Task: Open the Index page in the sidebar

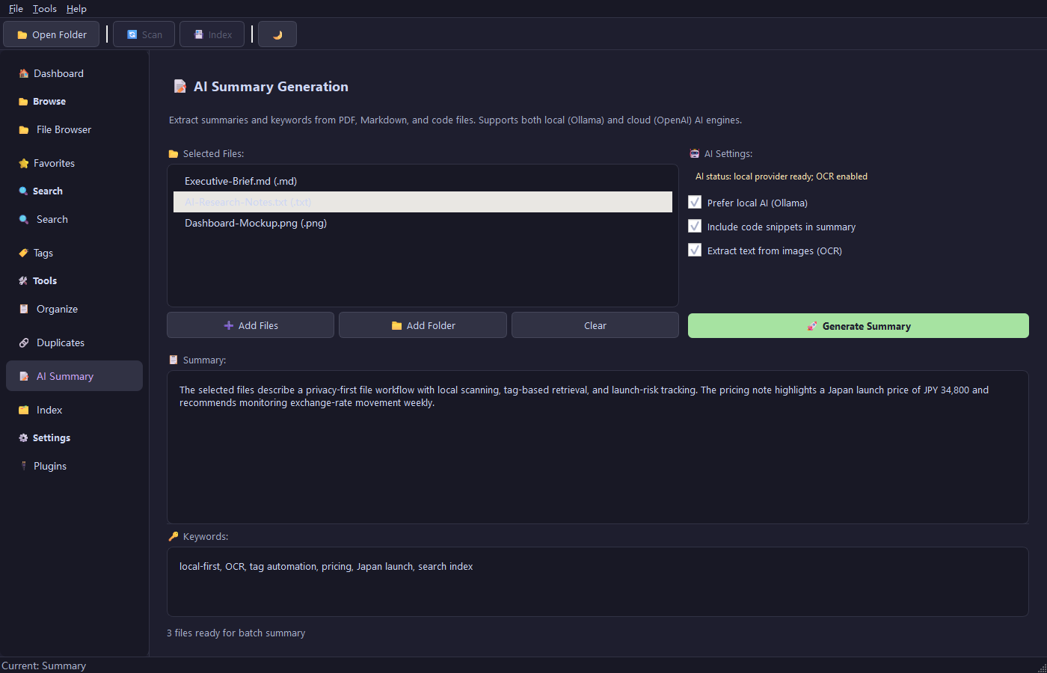Action: tap(74, 410)
